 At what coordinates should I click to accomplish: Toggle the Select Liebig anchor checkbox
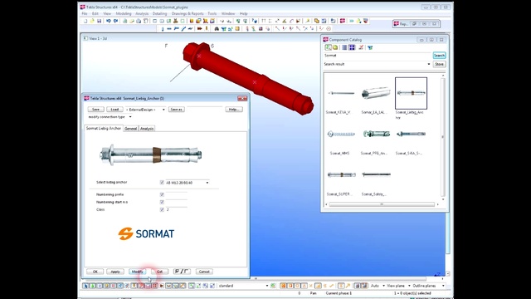[x=162, y=183]
